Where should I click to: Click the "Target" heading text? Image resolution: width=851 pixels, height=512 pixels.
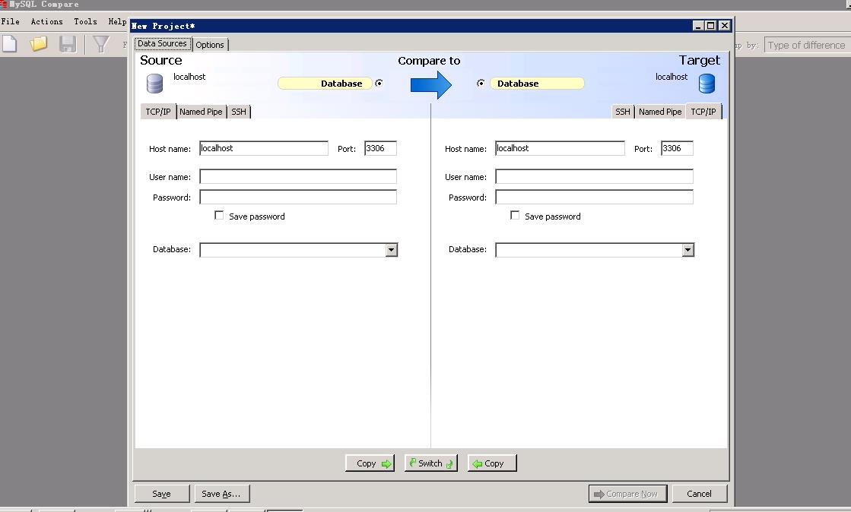[x=700, y=60]
